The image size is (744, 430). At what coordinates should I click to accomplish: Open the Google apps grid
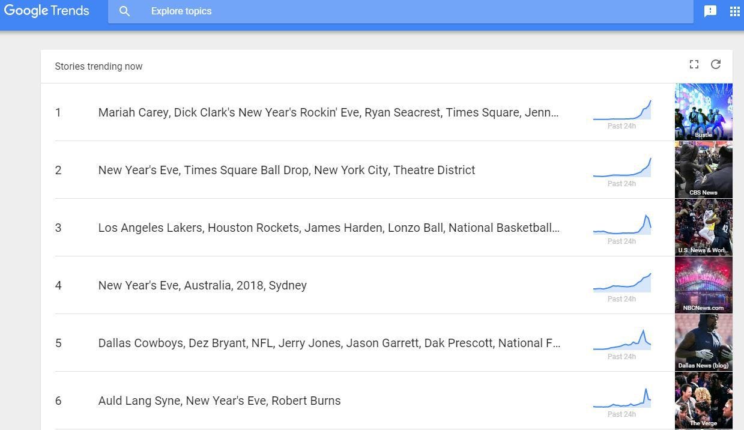coord(734,11)
